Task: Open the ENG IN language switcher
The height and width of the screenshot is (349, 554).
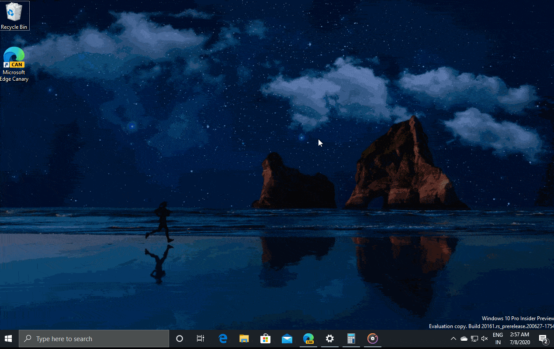Action: click(498, 339)
